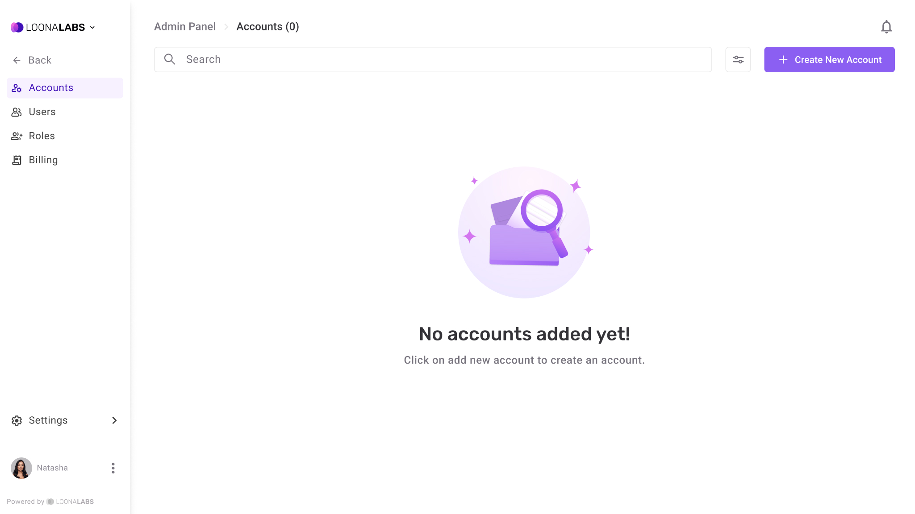Click the Back navigation arrow

click(17, 60)
